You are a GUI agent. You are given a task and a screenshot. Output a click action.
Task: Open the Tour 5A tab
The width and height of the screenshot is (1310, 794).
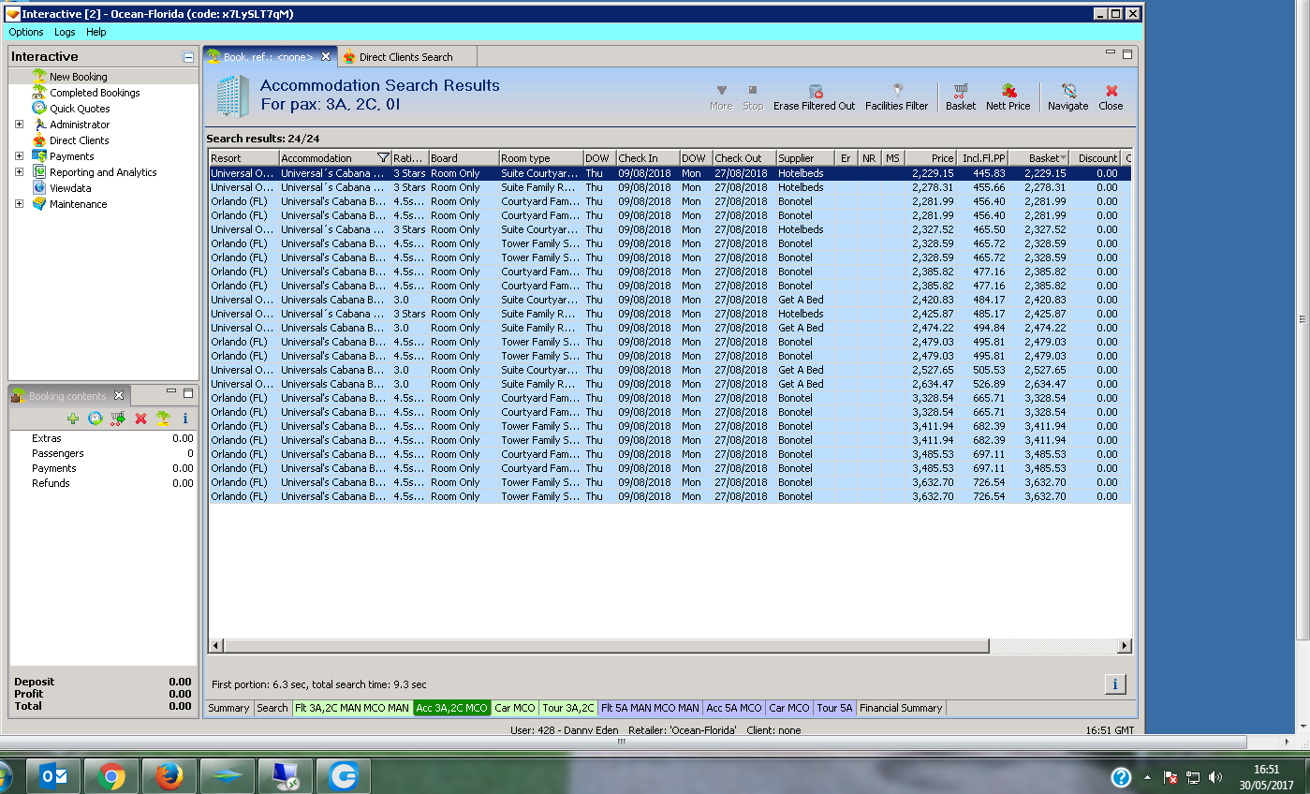(834, 708)
